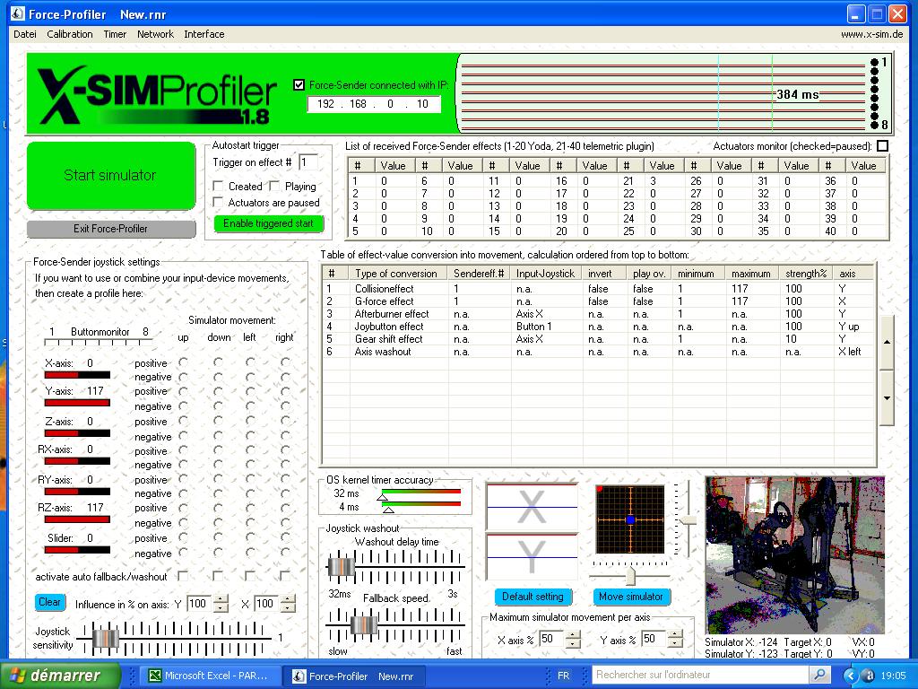Click the X-SIM Profiler 1.8 logo
The image size is (918, 689).
click(157, 95)
